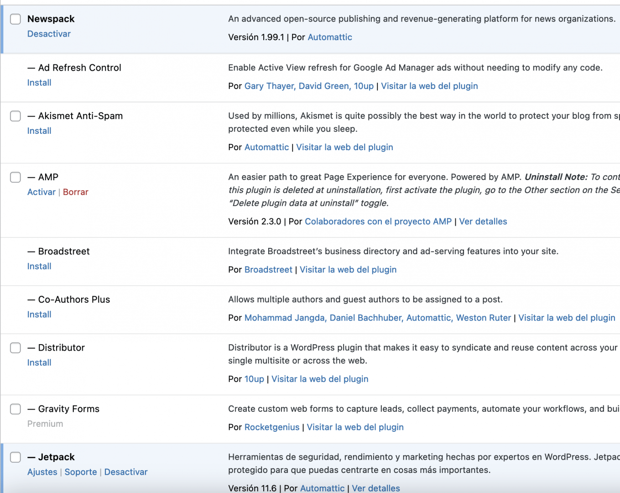Install the Broadstreet plugin
This screenshot has width=620, height=493.
pos(39,266)
